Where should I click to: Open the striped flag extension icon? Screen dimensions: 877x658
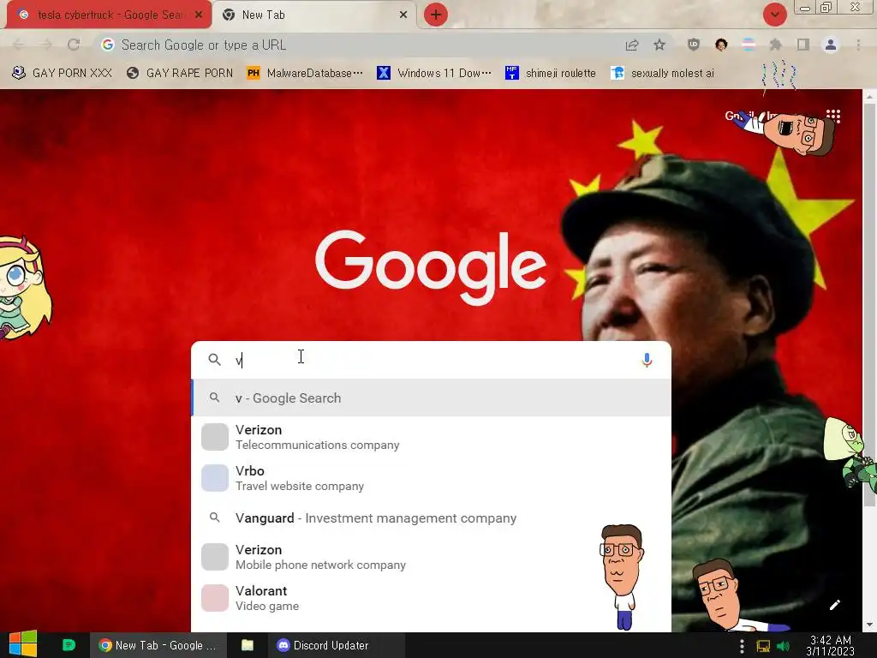(749, 45)
